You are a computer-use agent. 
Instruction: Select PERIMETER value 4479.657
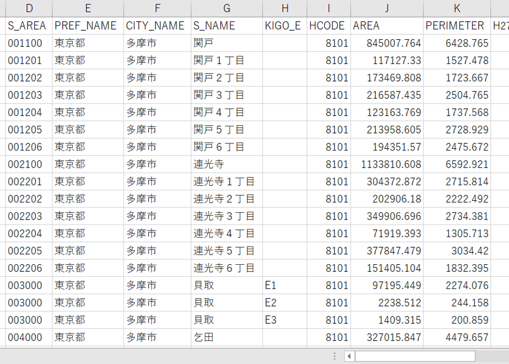(x=457, y=338)
